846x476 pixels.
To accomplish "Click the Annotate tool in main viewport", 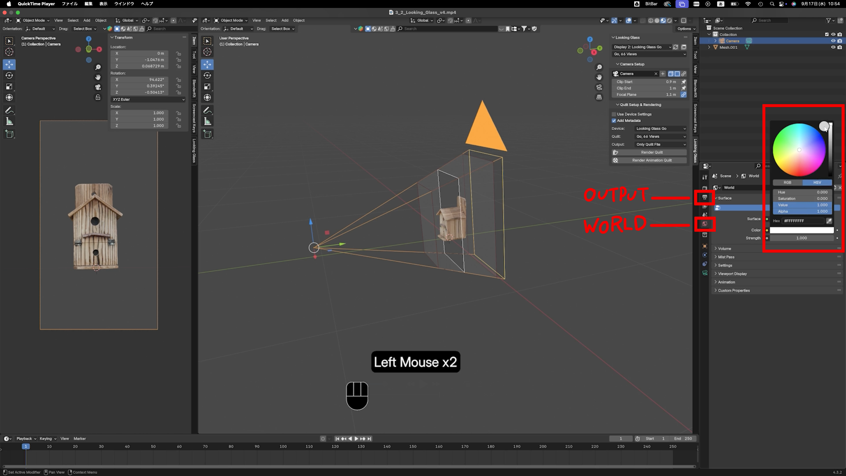I will click(x=207, y=110).
